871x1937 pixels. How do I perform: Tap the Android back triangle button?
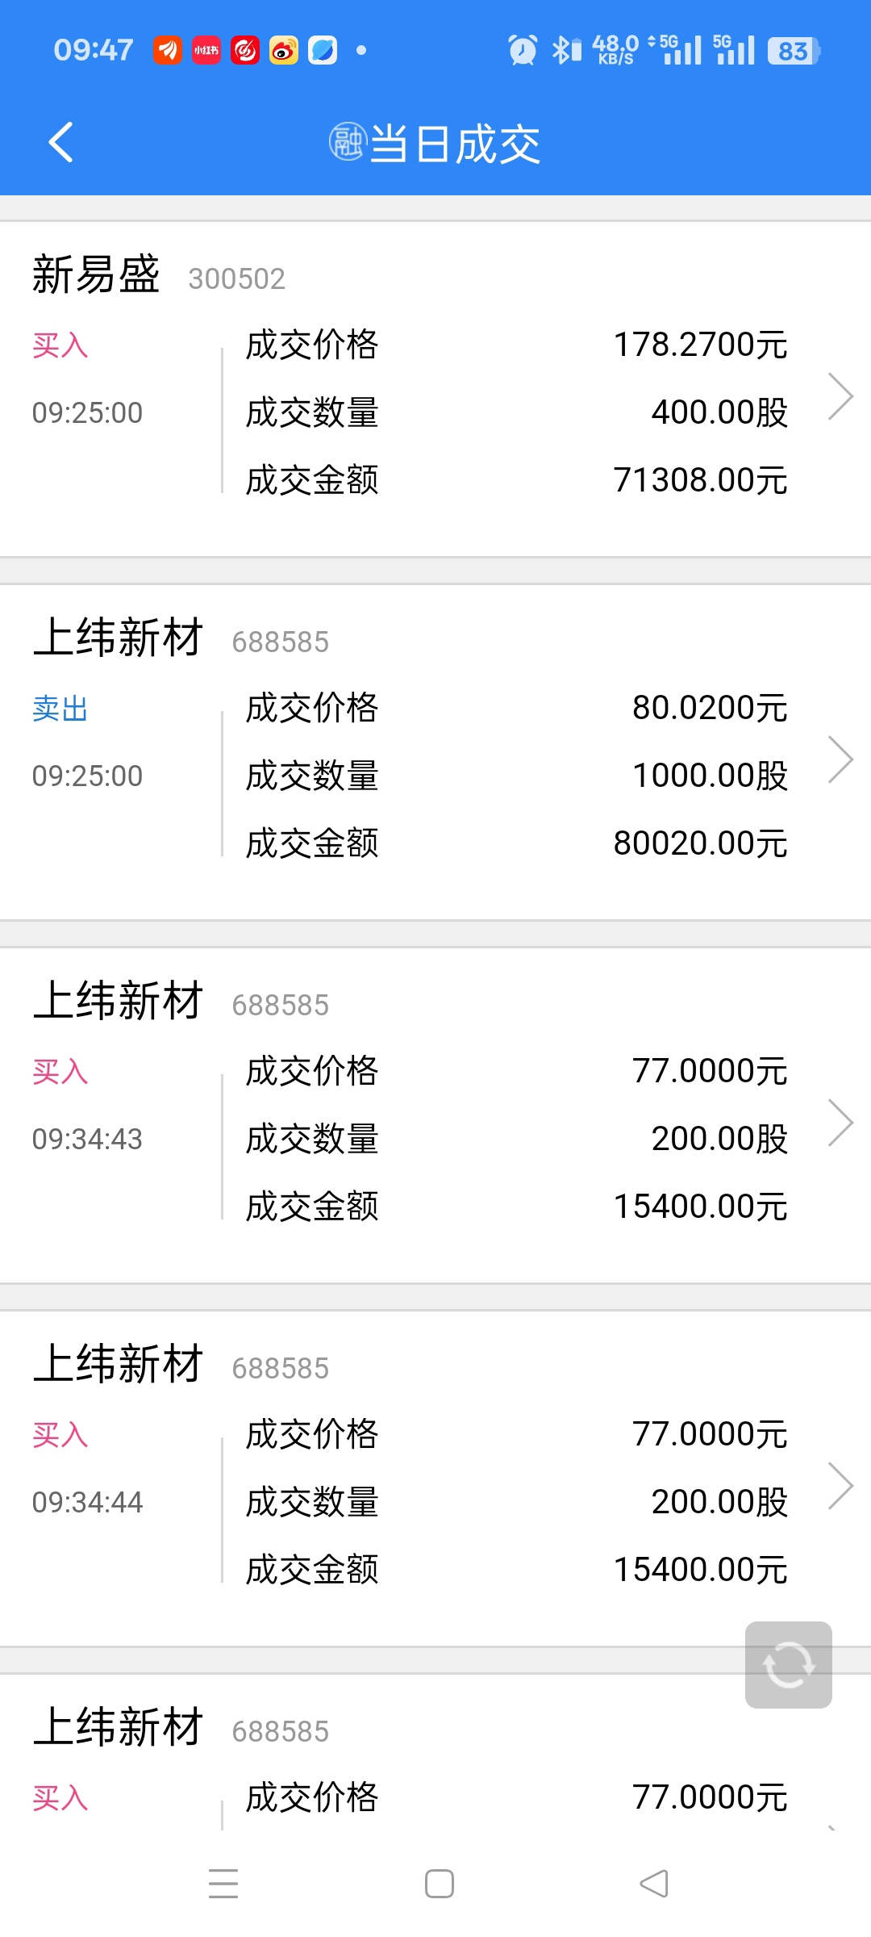click(654, 1884)
